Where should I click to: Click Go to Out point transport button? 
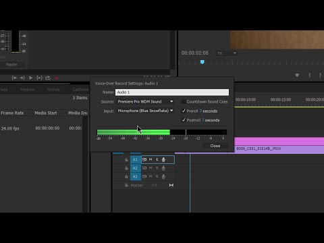tap(22, 78)
